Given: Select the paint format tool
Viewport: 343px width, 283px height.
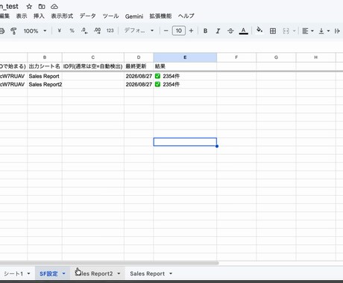Looking at the screenshot, I should [13, 31].
